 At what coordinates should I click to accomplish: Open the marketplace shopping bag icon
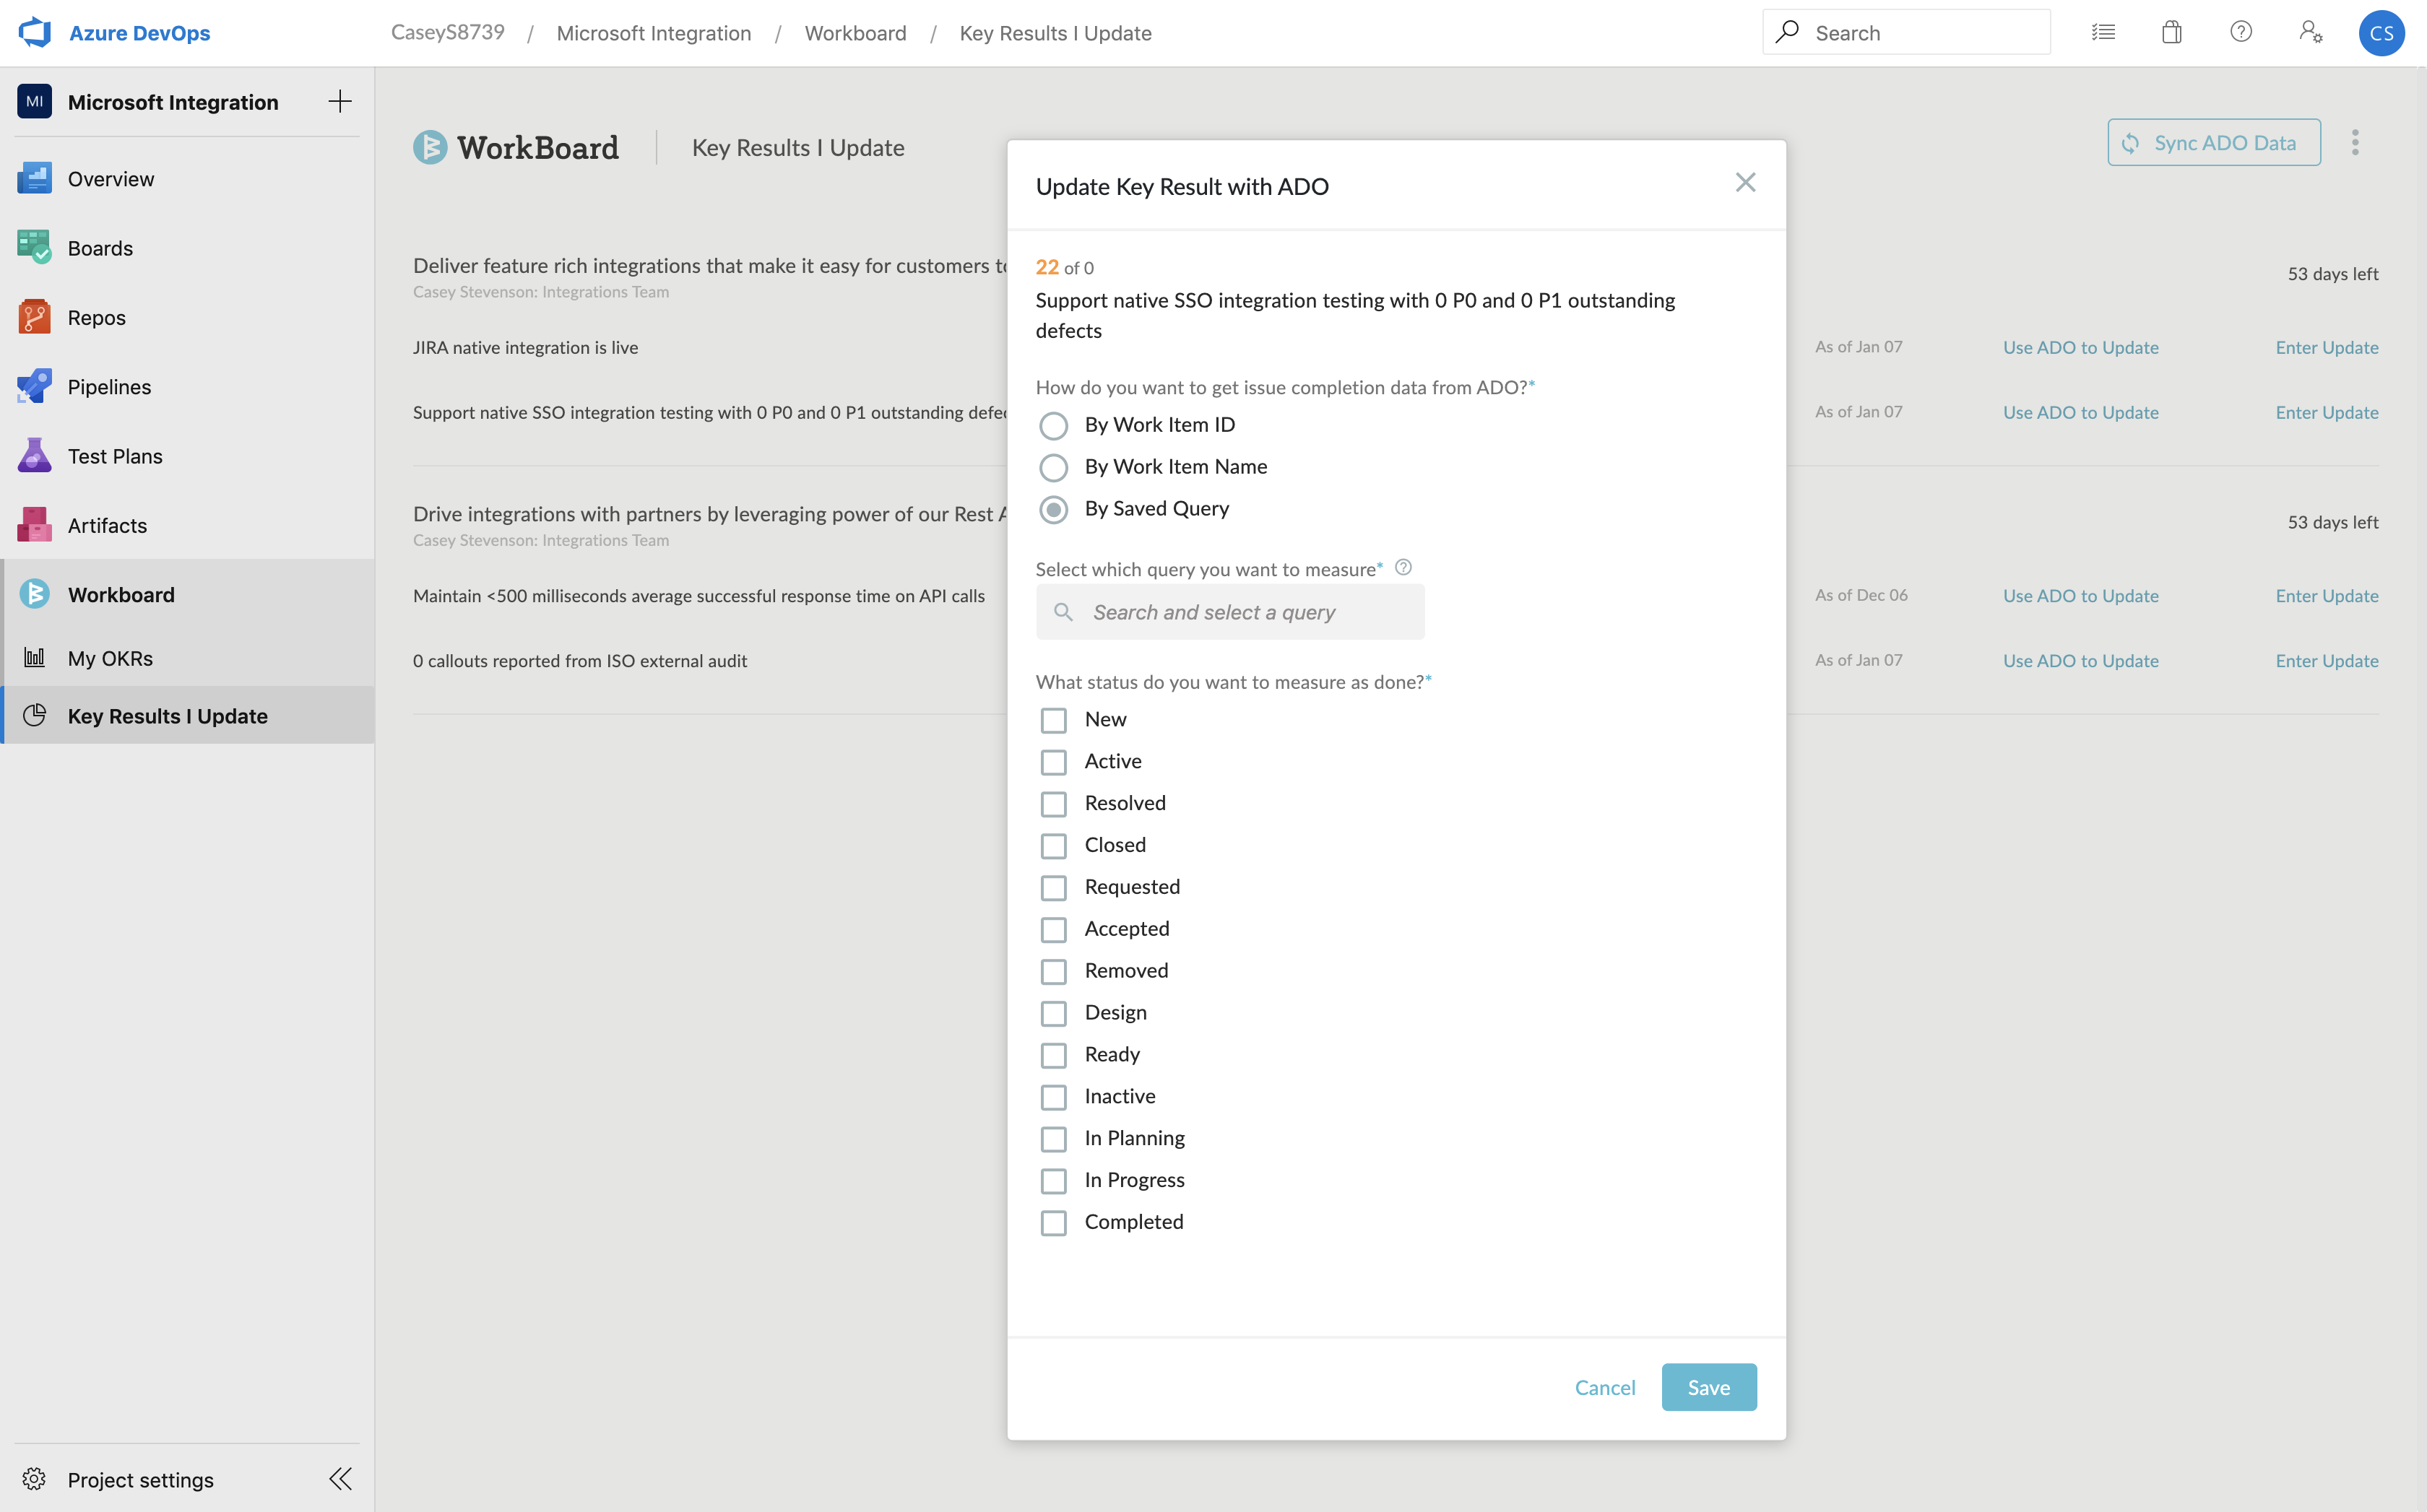2172,32
